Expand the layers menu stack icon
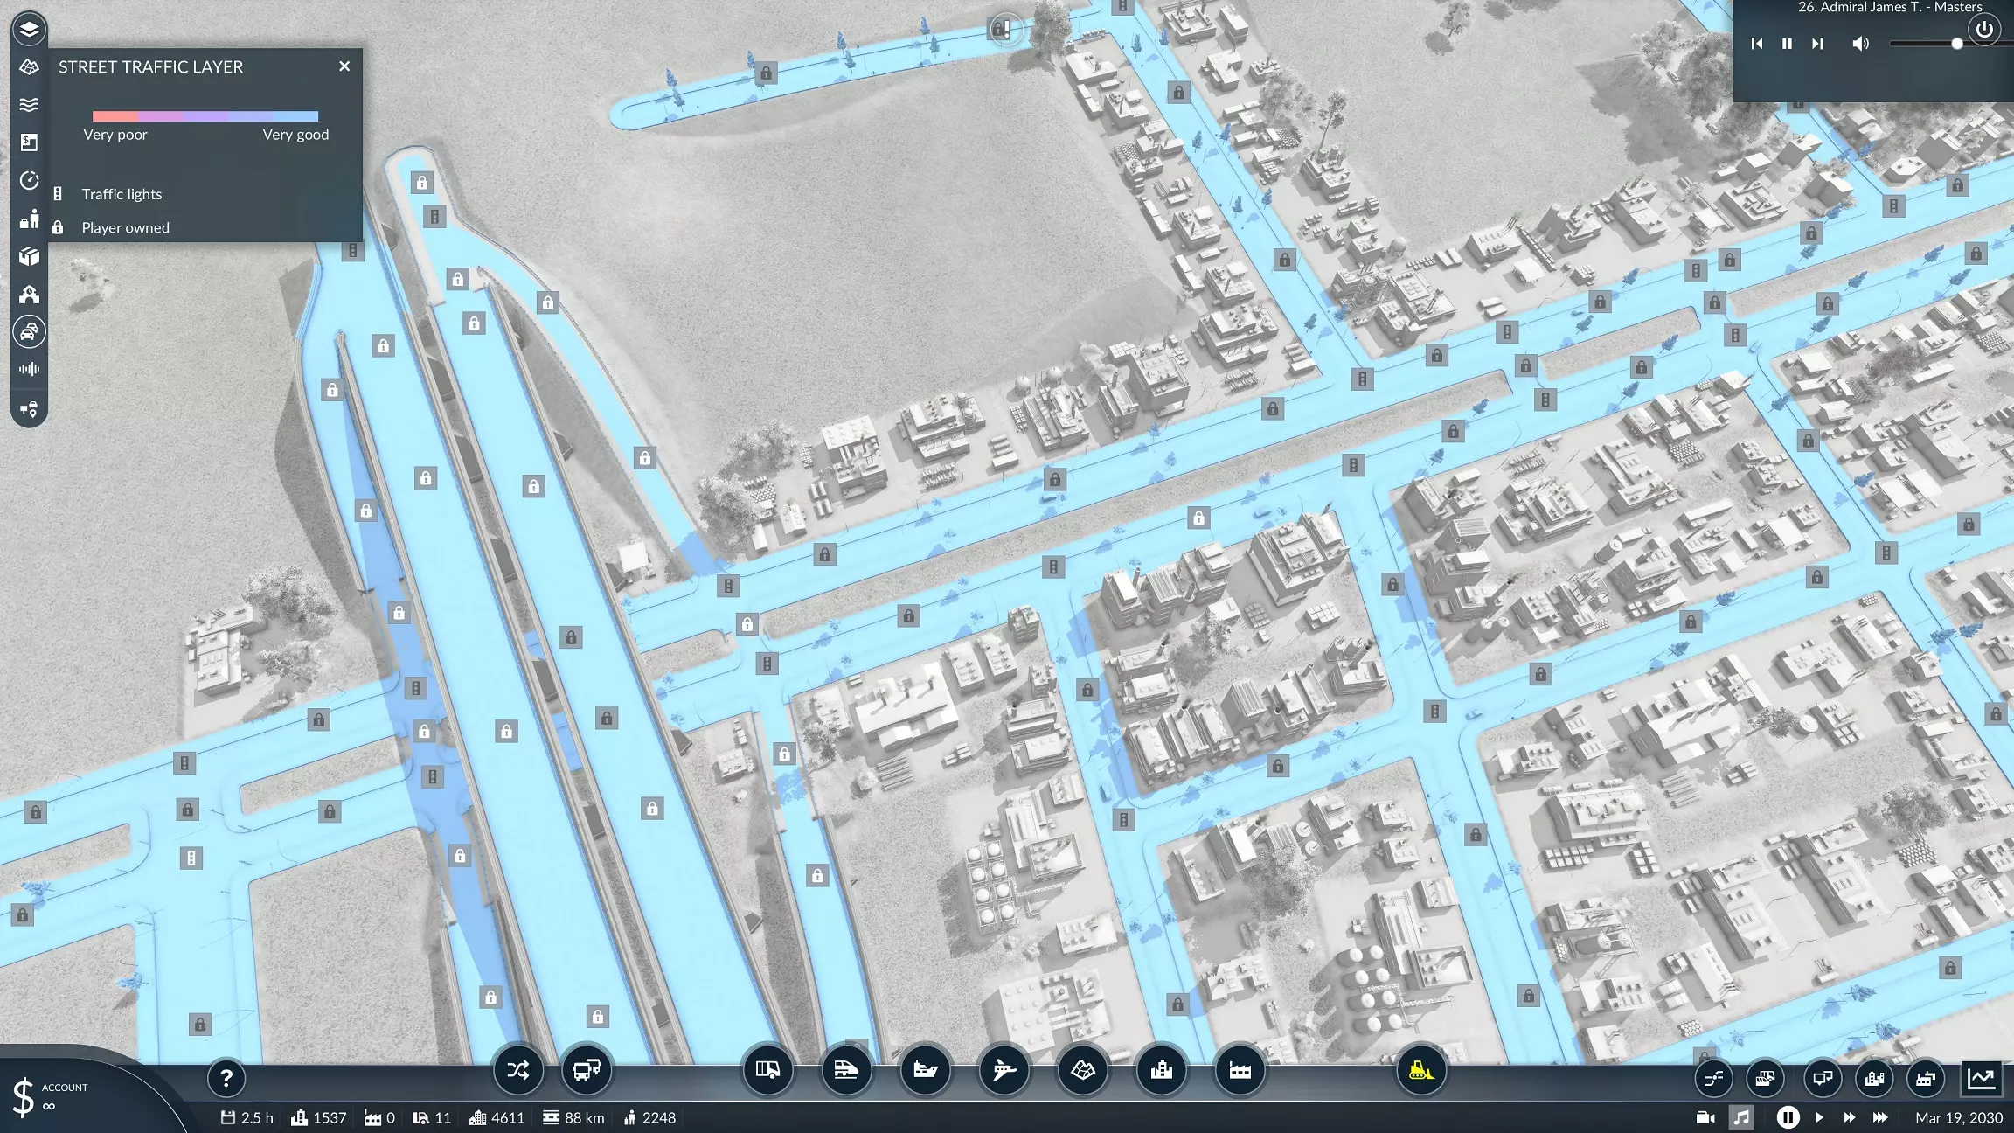This screenshot has width=2014, height=1133. (29, 29)
